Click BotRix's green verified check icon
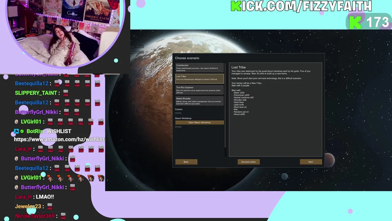 point(22,131)
